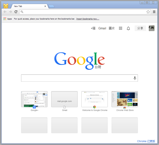This screenshot has width=159, height=145.
Task: Click the magnifier icon in the address bar
Action: (22, 12)
